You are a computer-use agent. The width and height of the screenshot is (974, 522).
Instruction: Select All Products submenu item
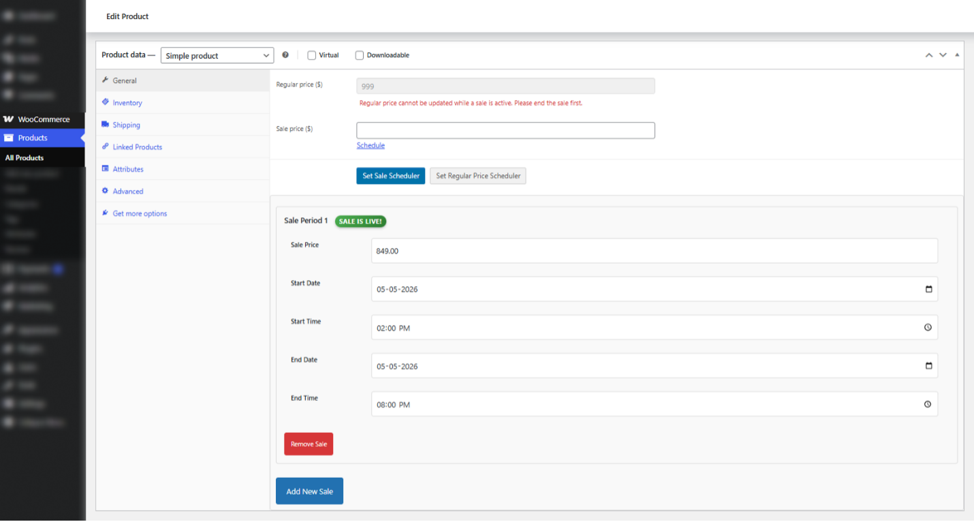(25, 157)
